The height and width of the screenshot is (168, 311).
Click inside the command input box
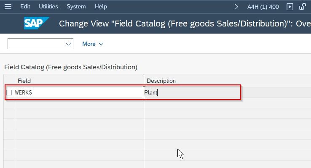pos(37,44)
